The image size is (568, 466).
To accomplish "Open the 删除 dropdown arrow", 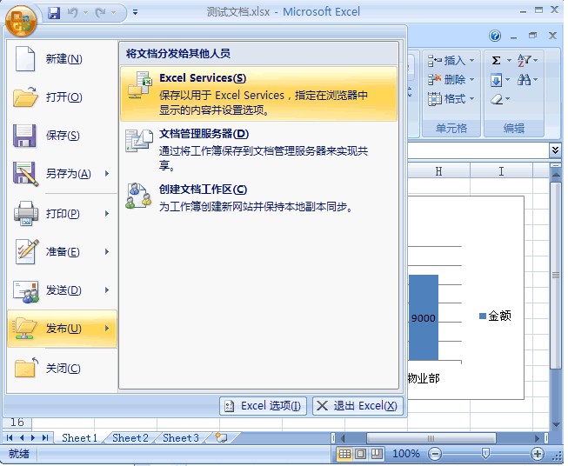I will click(471, 79).
